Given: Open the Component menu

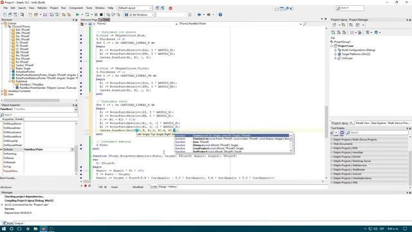Looking at the screenshot, I should click(x=76, y=8).
